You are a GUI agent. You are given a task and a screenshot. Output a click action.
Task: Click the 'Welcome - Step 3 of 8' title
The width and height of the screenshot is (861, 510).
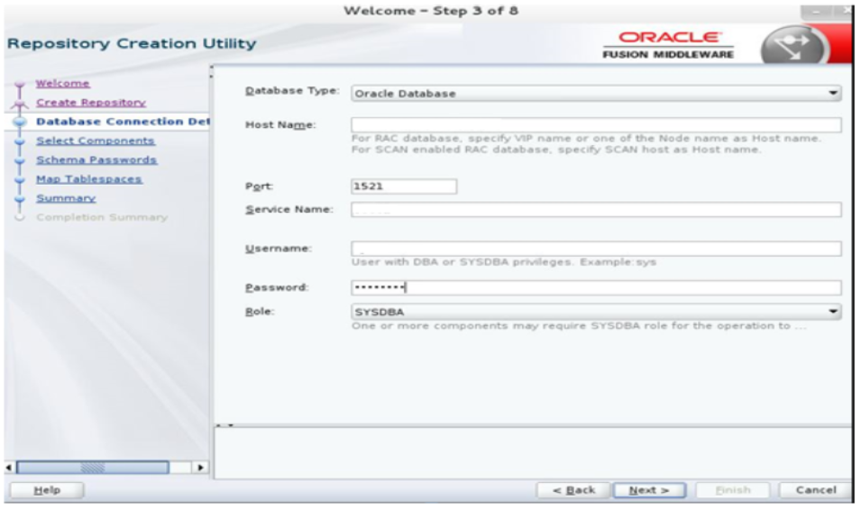[431, 11]
